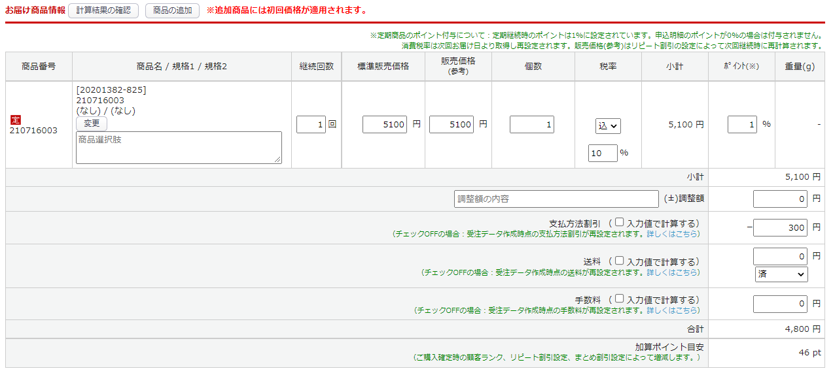Click the 商品選択肢 text area

pos(179,147)
